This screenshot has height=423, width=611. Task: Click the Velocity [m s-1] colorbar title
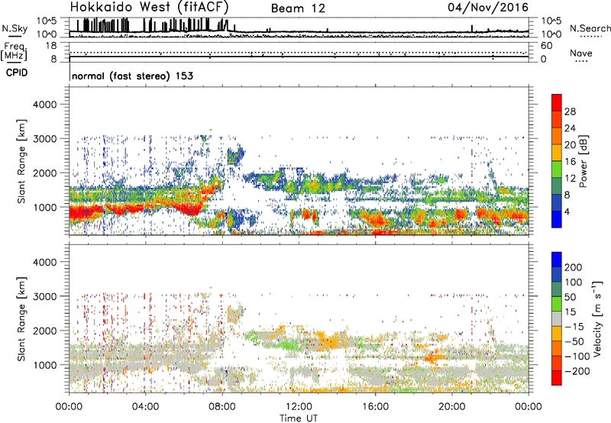[597, 318]
